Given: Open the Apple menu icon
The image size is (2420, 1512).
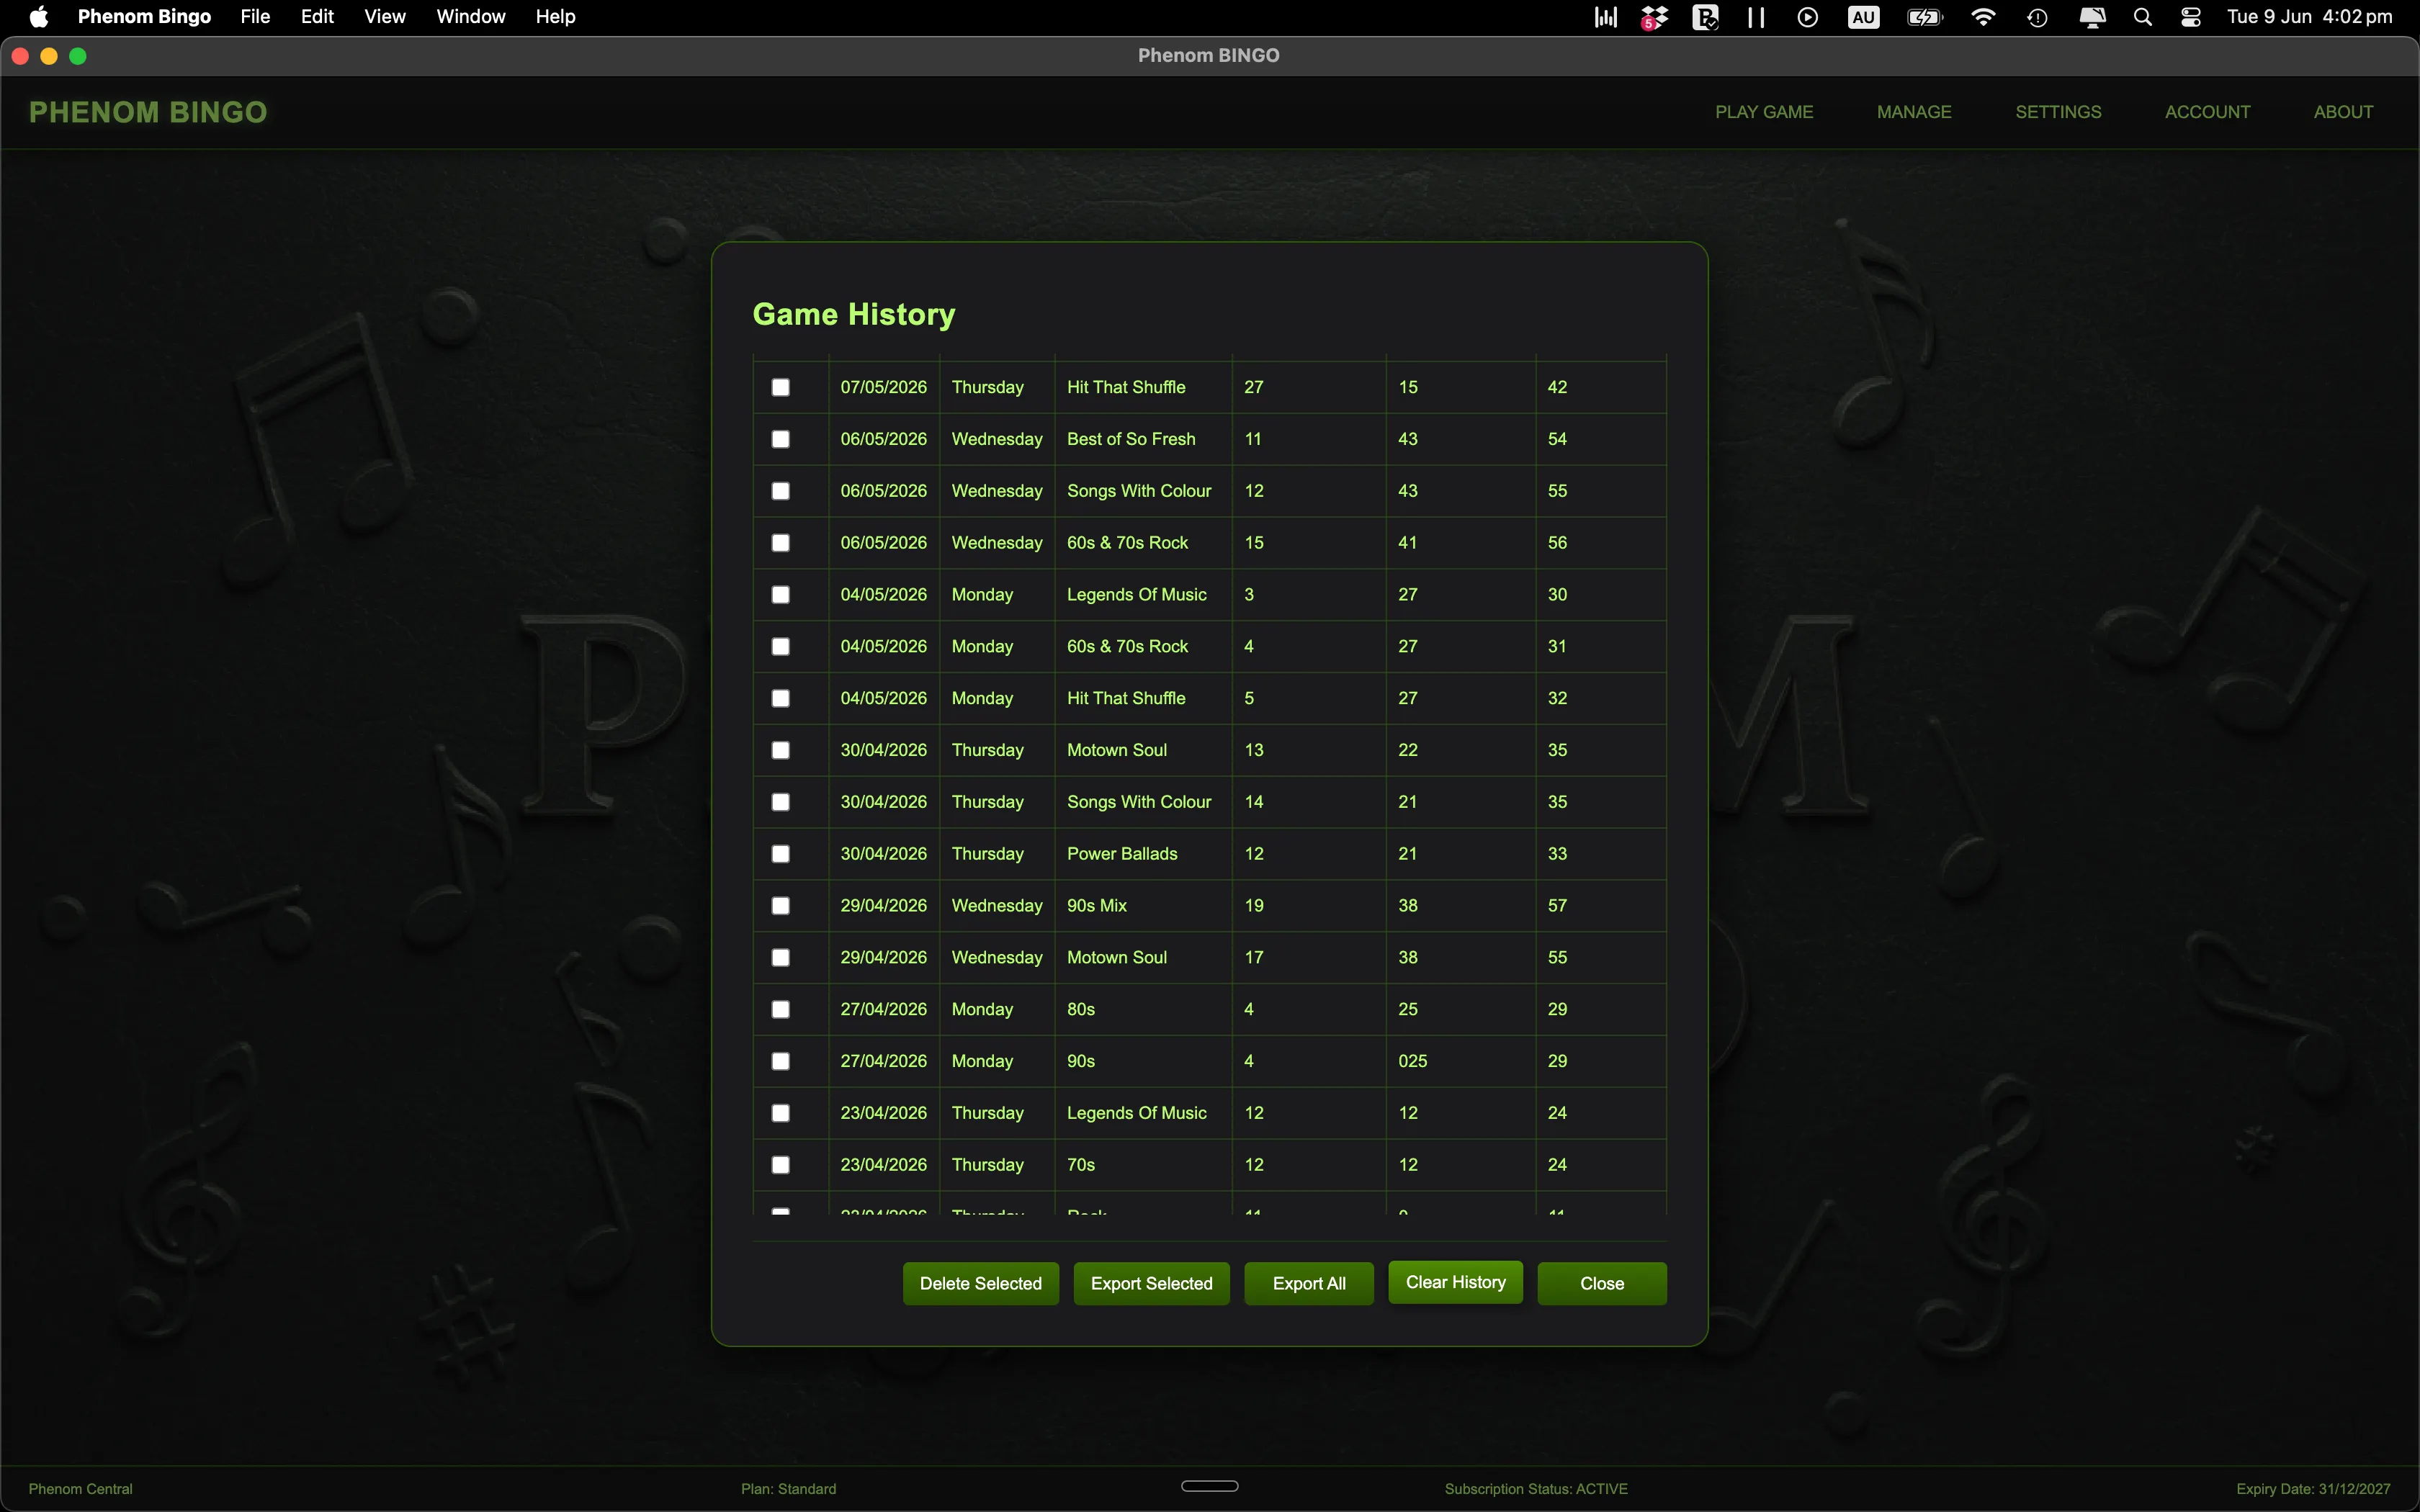Looking at the screenshot, I should click(38, 16).
